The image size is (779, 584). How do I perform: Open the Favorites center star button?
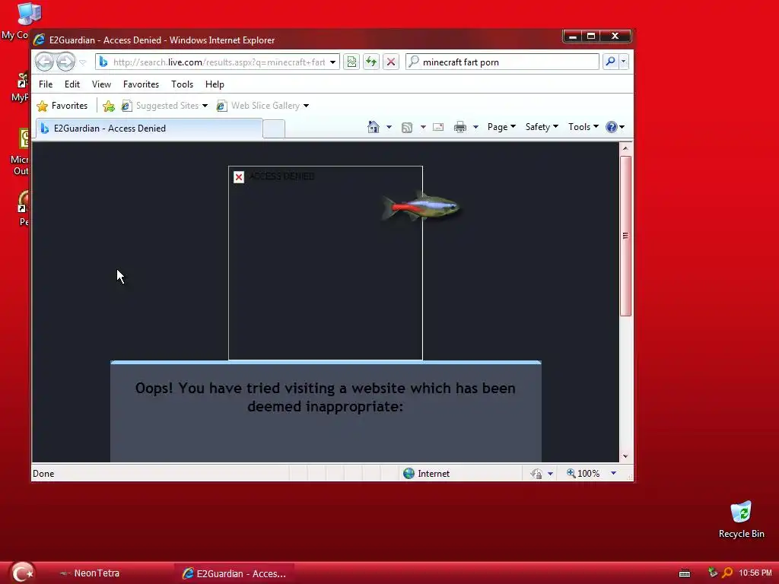coord(62,106)
